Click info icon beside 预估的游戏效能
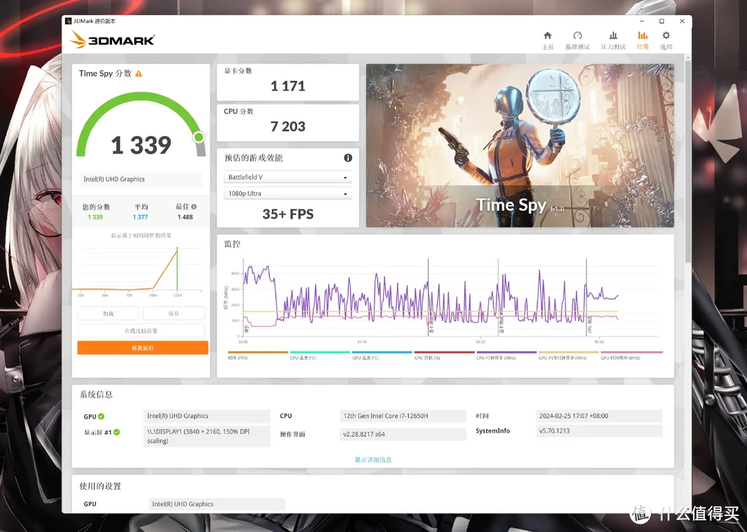The width and height of the screenshot is (747, 532). (x=348, y=158)
